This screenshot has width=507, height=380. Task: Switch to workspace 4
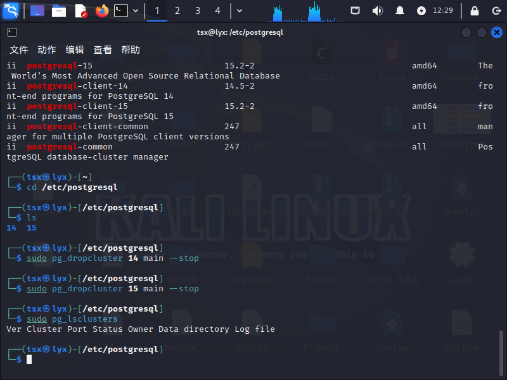tap(217, 11)
